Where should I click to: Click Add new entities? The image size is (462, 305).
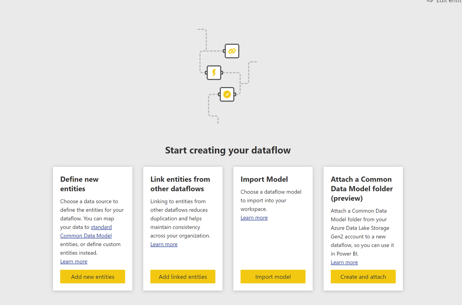click(x=92, y=277)
